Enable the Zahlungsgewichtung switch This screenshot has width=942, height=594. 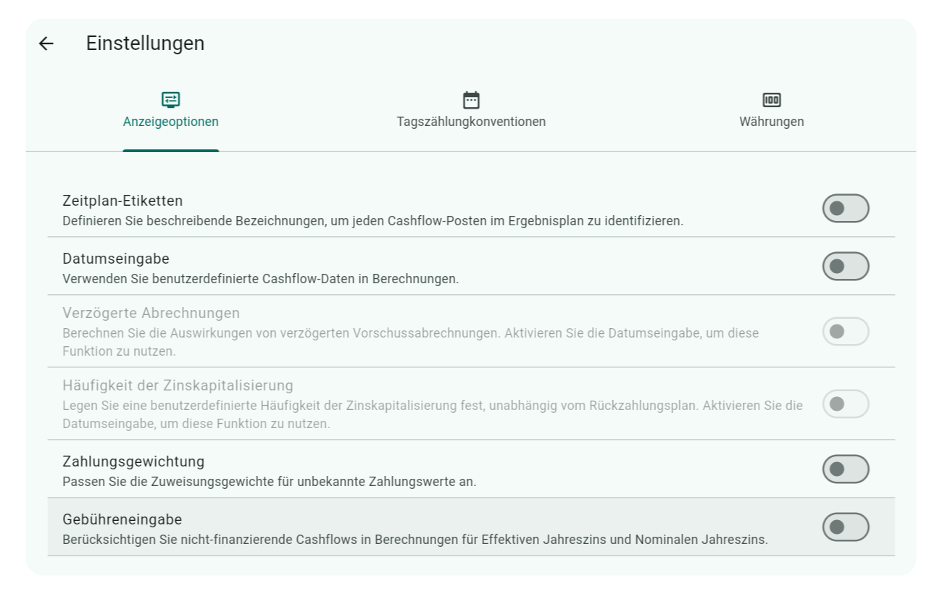tap(845, 469)
